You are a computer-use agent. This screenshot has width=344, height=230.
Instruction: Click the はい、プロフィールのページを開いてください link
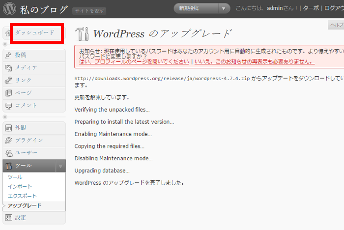pos(134,62)
